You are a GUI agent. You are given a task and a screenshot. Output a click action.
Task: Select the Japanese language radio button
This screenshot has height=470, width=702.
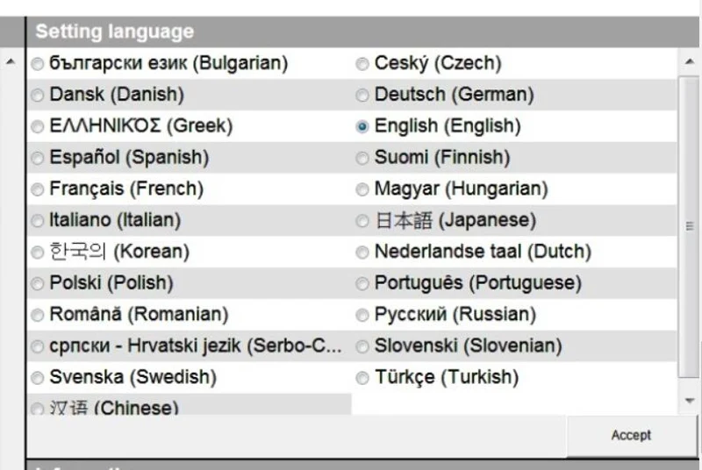coord(362,221)
